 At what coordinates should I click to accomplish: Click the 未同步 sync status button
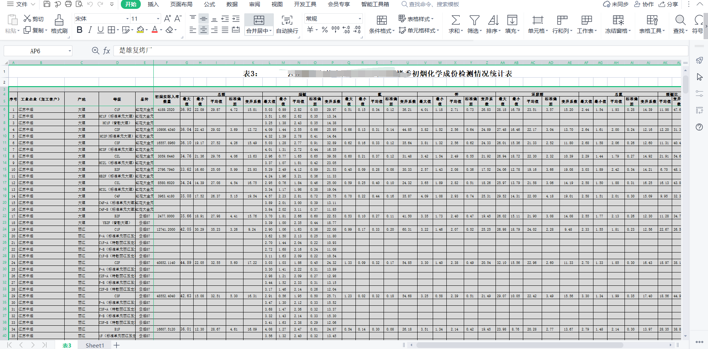(616, 4)
